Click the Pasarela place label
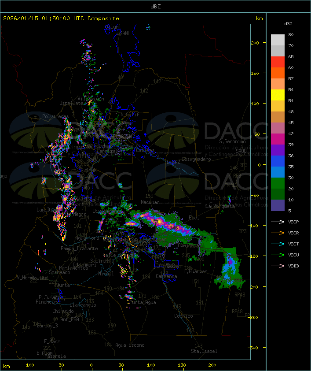This screenshot has width=311, height=371. click(x=55, y=356)
